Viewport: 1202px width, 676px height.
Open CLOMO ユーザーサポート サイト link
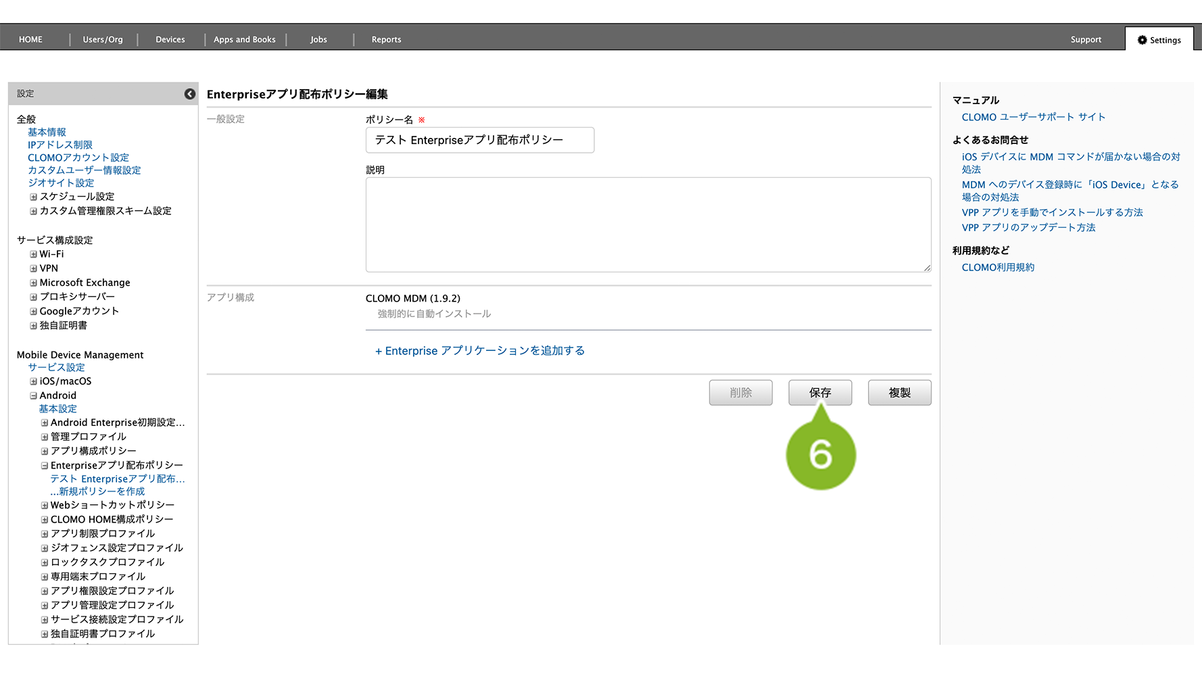[x=1033, y=117]
